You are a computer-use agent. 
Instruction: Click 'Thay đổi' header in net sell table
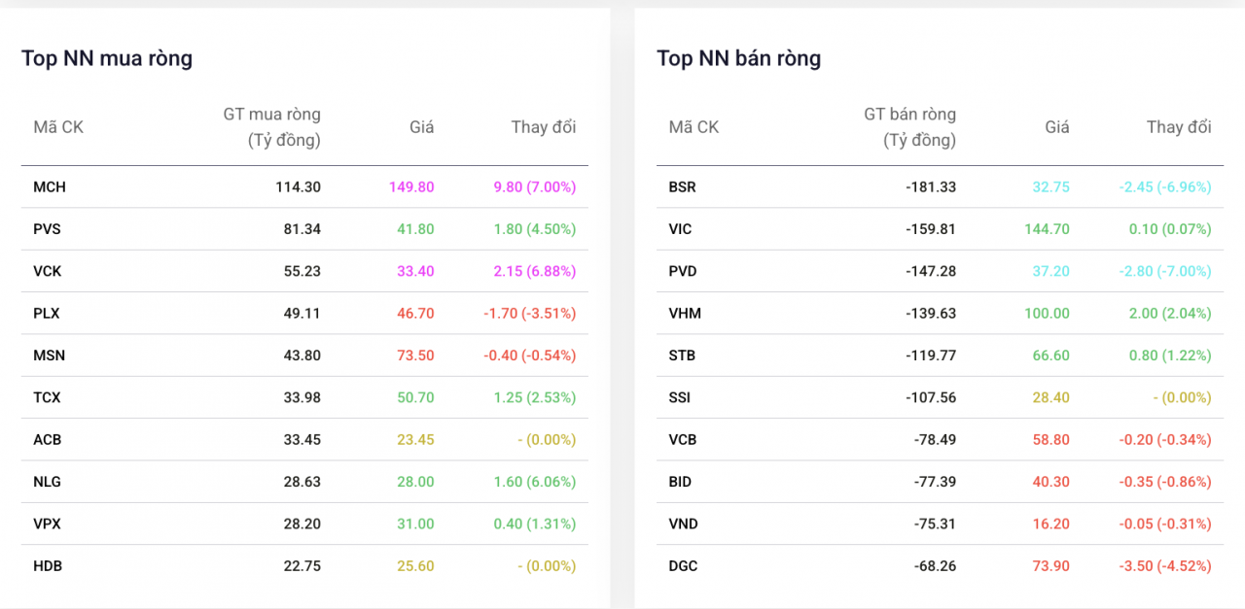[x=1179, y=127]
